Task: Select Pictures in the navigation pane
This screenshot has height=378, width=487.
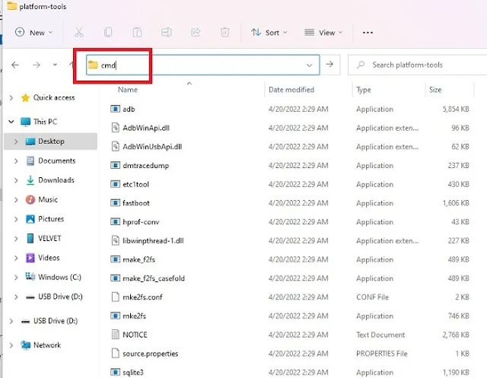Action: (x=51, y=219)
